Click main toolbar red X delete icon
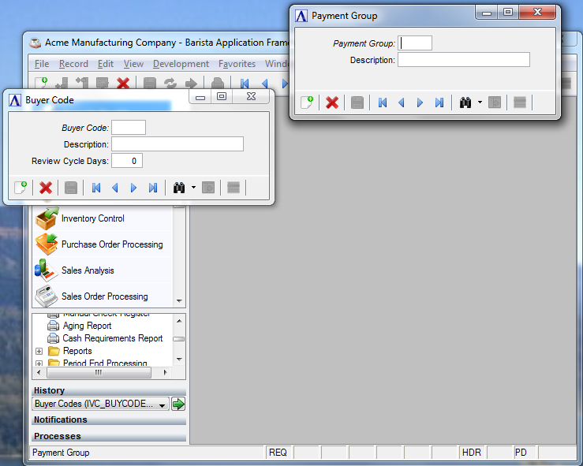Screen dimensions: 583x466 pyautogui.click(x=123, y=83)
